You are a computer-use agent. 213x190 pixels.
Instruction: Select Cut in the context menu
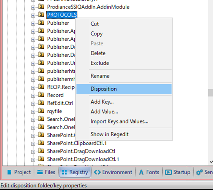pos(95,24)
